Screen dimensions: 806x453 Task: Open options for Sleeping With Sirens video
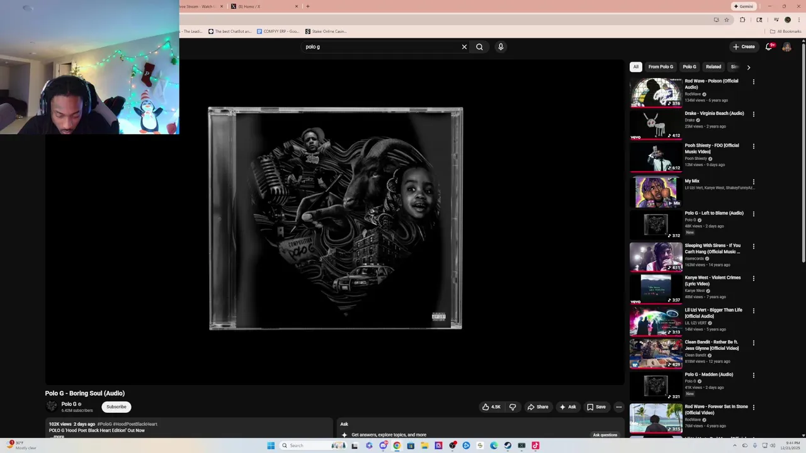753,247
